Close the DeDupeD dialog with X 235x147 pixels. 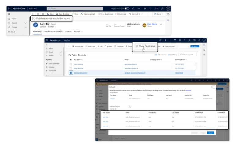[214, 87]
